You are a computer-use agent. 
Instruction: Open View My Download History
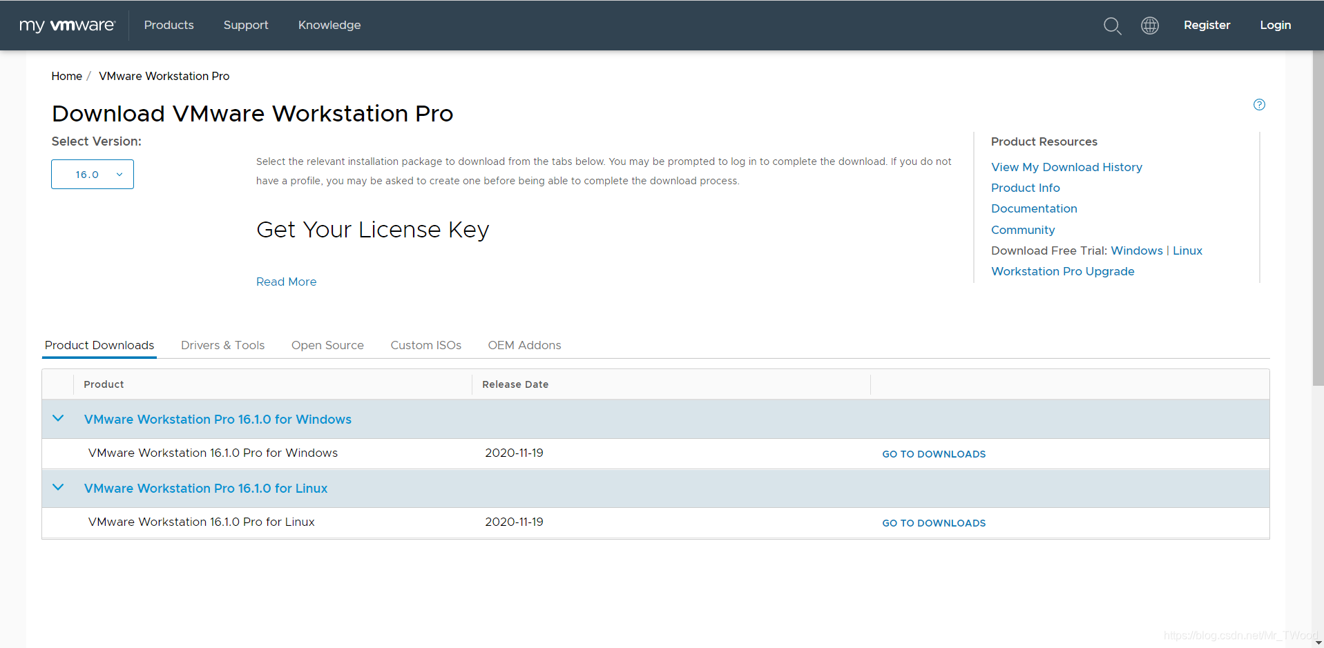coord(1066,167)
